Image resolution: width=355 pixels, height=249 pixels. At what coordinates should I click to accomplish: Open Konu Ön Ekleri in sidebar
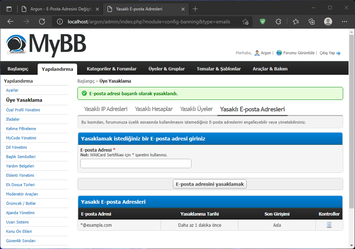19,231
